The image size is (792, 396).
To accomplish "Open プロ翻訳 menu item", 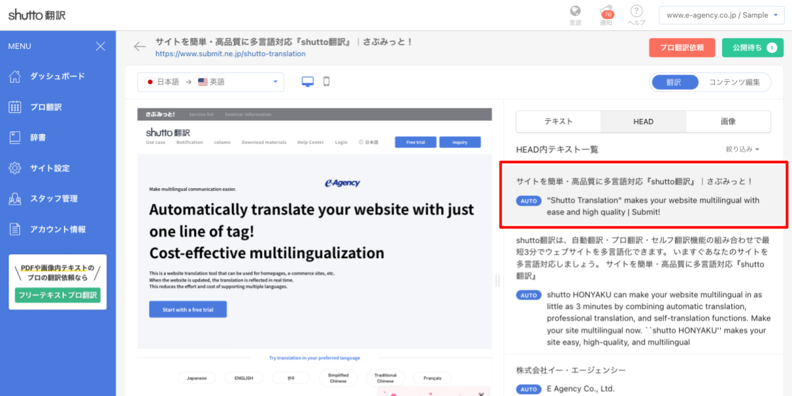I will 46,107.
